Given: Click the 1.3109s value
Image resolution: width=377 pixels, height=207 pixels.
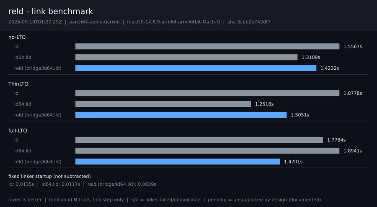Looking at the screenshot, I should coord(311,57).
